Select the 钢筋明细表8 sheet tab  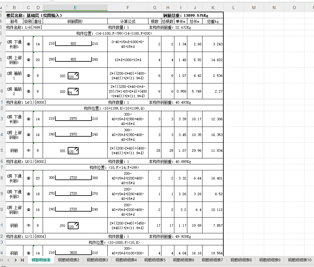241,260
